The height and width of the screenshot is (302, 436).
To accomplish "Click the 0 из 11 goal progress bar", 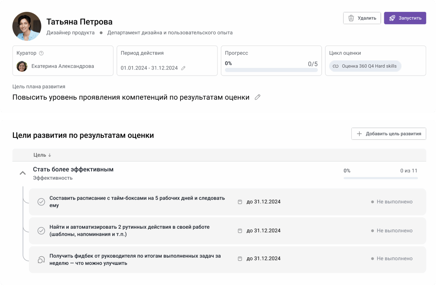I will coord(380,178).
